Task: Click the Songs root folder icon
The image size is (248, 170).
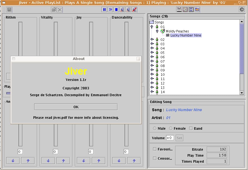Action: [152, 22]
